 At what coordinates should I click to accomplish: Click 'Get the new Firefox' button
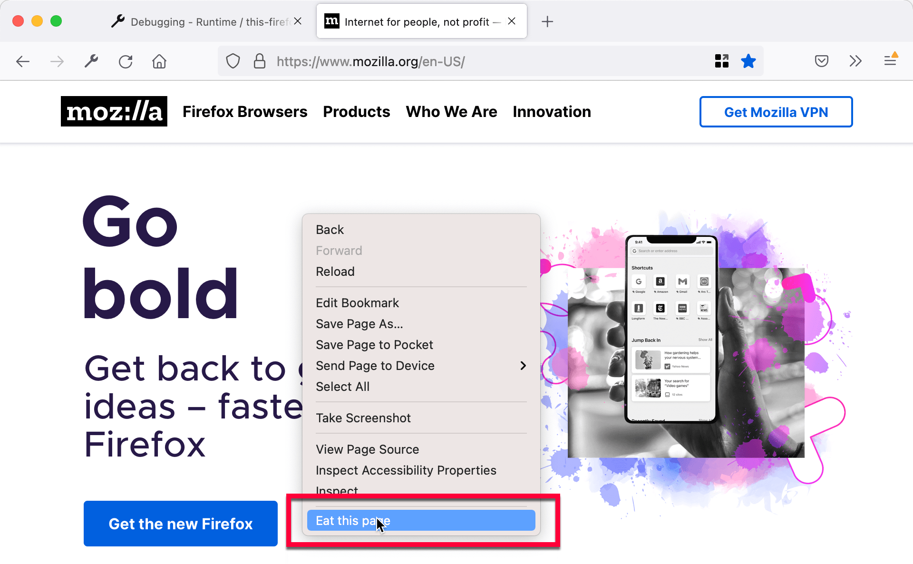coord(181,524)
